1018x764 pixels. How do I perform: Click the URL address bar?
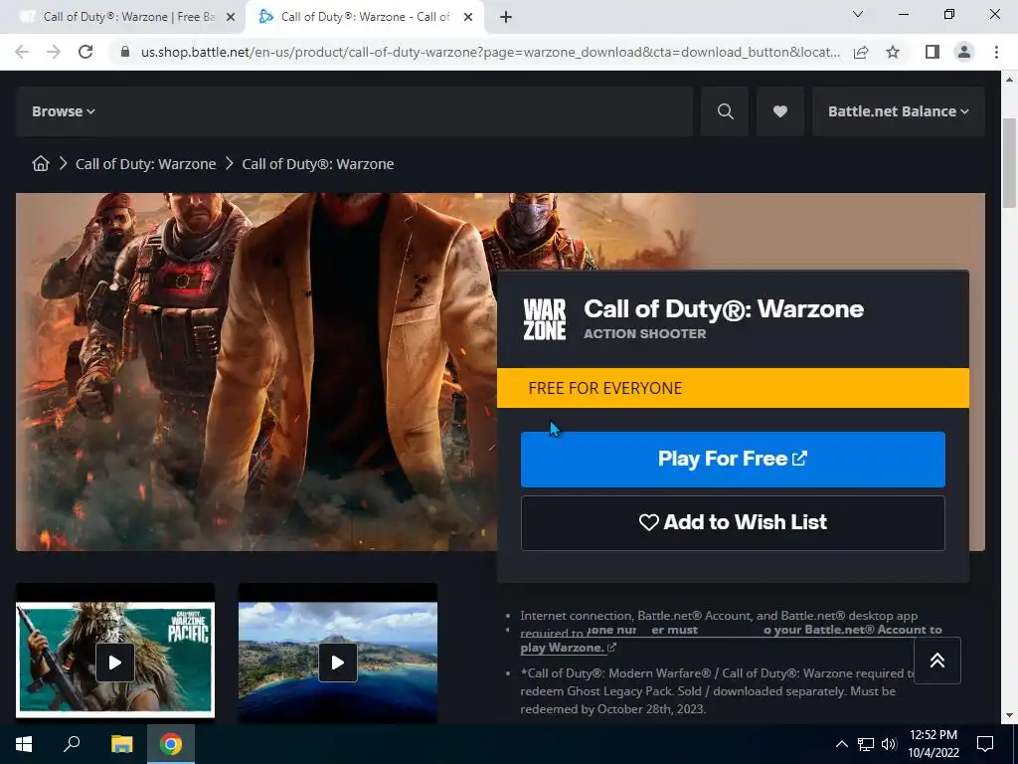click(x=490, y=52)
